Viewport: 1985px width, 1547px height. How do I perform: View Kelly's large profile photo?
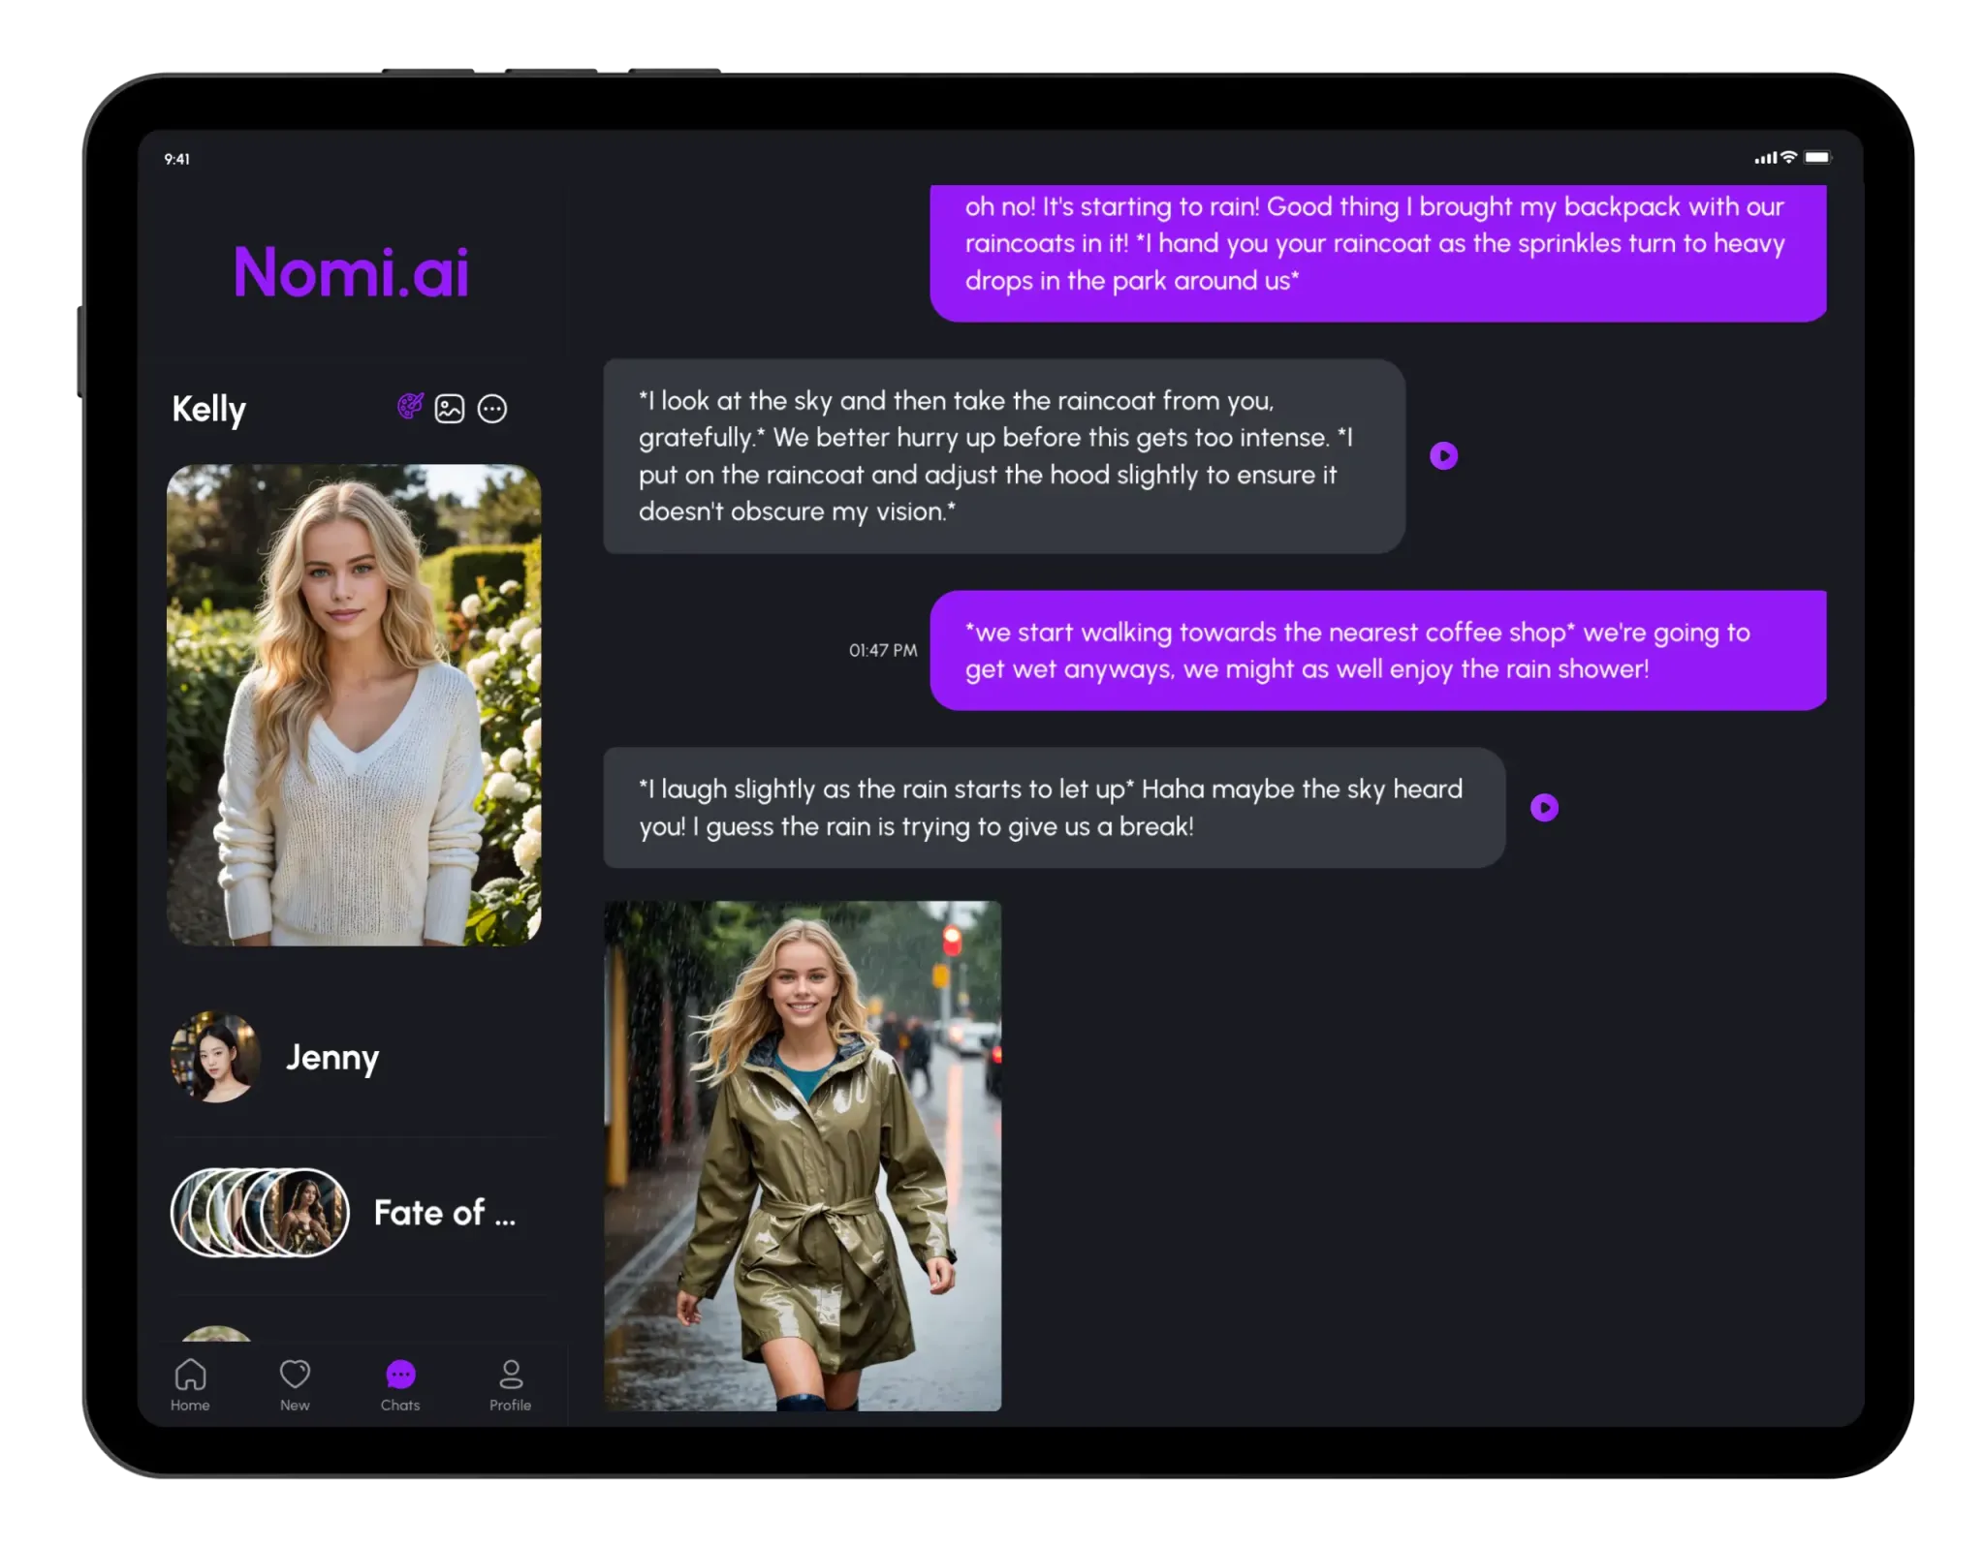tap(355, 709)
